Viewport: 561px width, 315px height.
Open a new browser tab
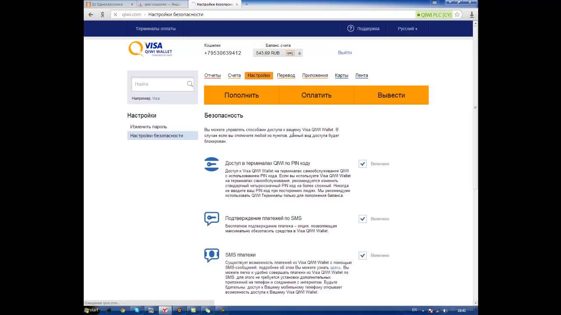click(246, 4)
